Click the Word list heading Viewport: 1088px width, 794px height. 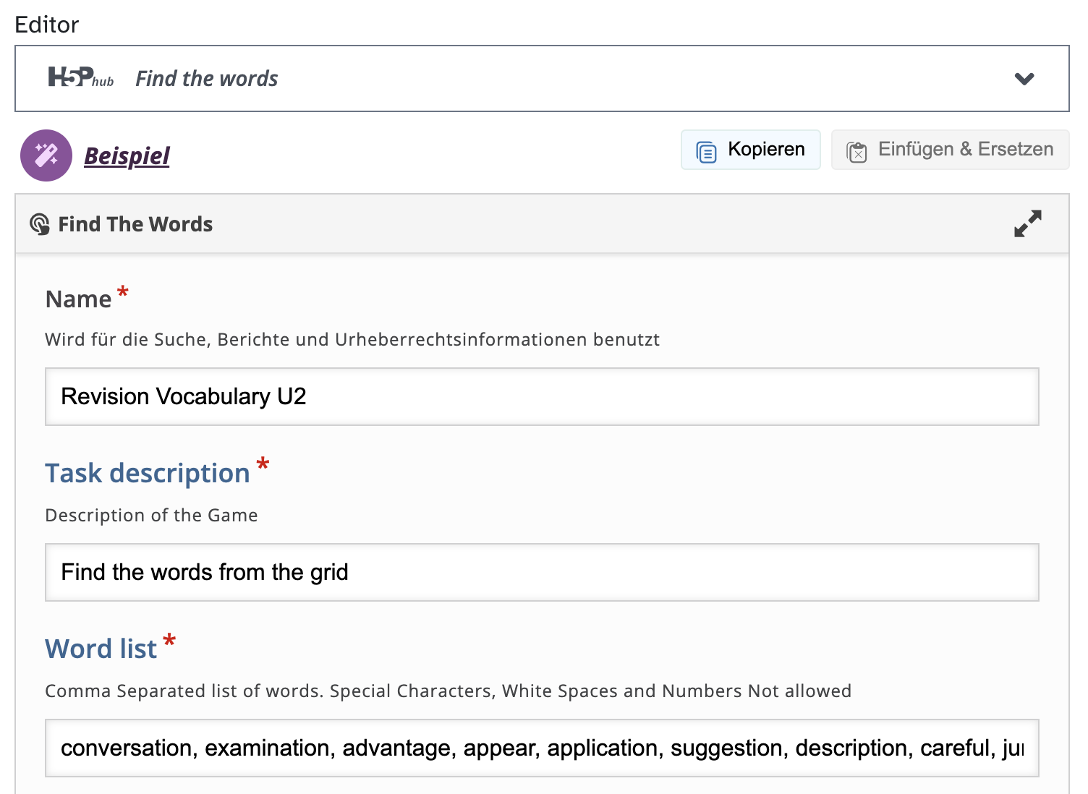101,649
